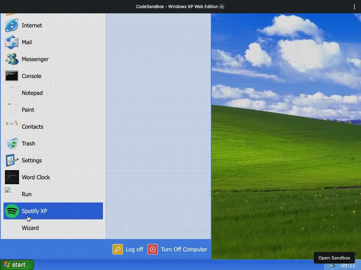The height and width of the screenshot is (270, 361).
Task: Select the Trash menu entry
Action: pos(53,143)
